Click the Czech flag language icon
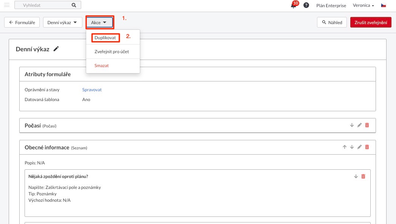The width and height of the screenshot is (396, 224). (384, 5)
